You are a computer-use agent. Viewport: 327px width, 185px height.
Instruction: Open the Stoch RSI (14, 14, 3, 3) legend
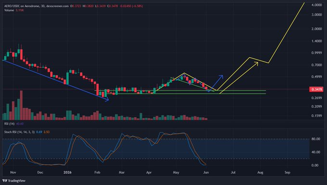click(x=19, y=132)
